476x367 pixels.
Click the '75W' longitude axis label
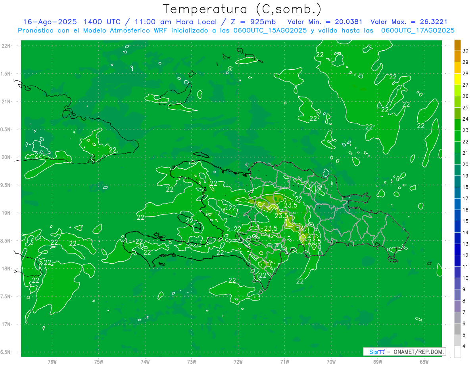(x=99, y=362)
